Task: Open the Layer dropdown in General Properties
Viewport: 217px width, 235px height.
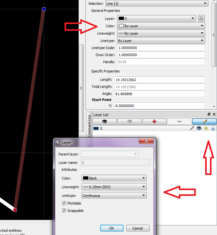Action: click(156, 18)
